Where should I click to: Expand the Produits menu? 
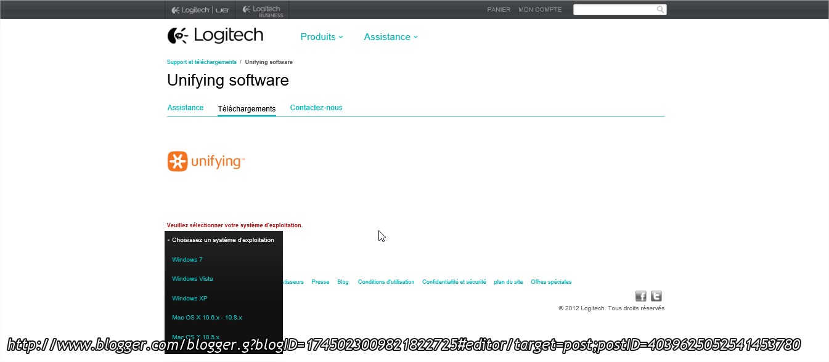pos(322,37)
